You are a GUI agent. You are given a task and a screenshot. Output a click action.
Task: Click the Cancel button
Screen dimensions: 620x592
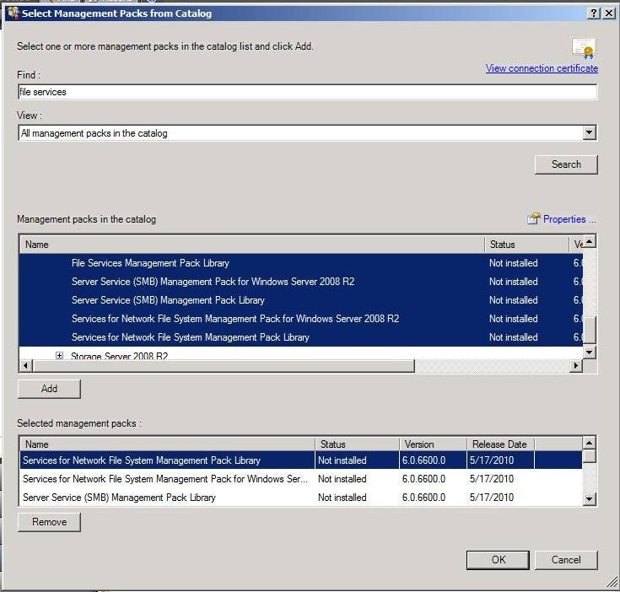566,560
